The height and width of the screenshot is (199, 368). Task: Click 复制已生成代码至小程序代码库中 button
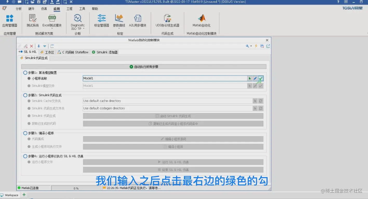point(173,124)
